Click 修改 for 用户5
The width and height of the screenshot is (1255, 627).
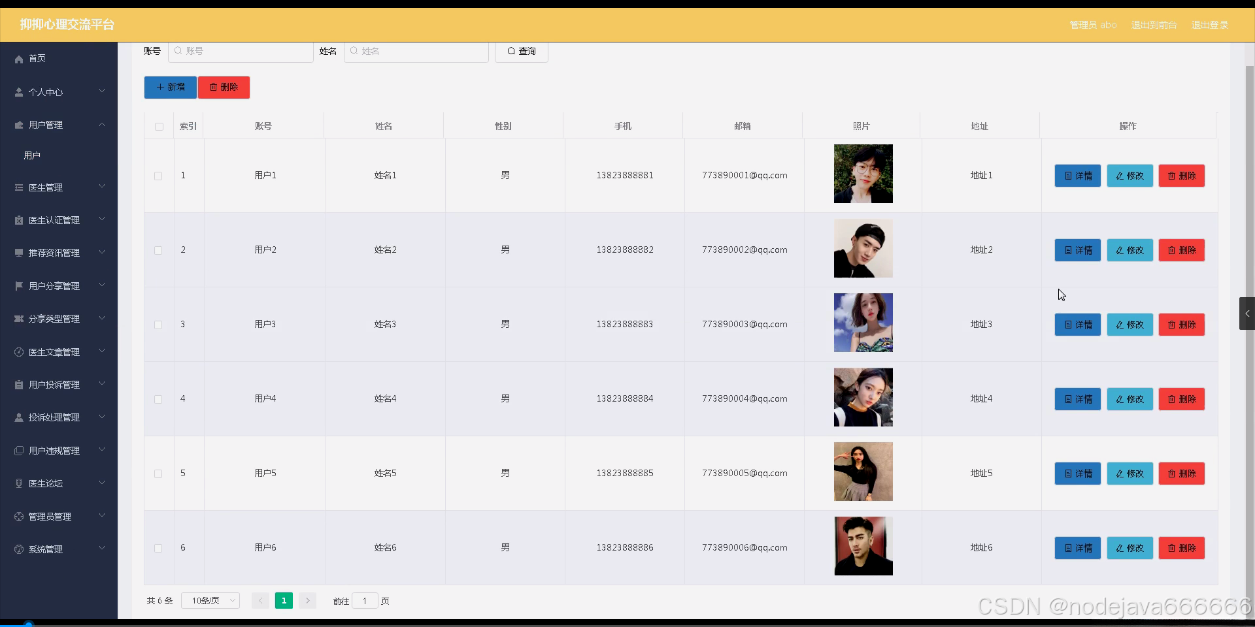(1129, 474)
